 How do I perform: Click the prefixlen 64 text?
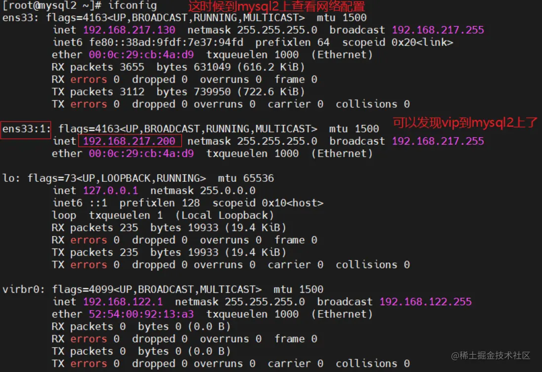[x=292, y=42]
